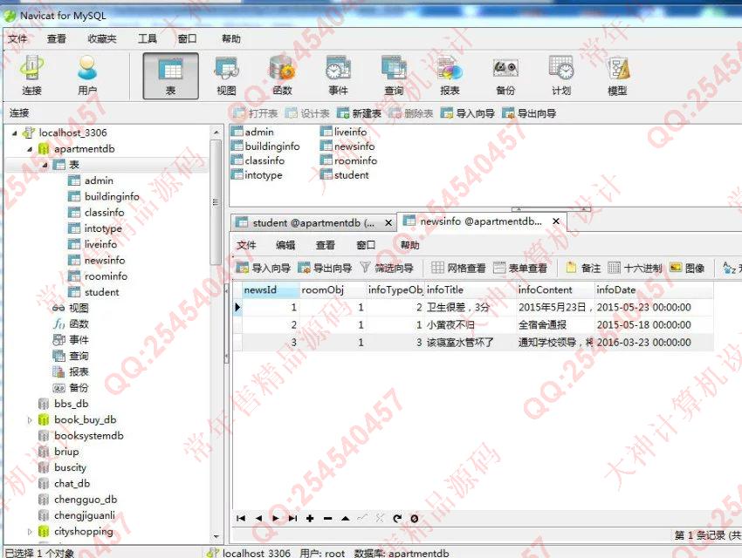Open the 查询 (Query) toolbar icon
Image resolution: width=742 pixels, height=558 pixels.
coord(394,76)
